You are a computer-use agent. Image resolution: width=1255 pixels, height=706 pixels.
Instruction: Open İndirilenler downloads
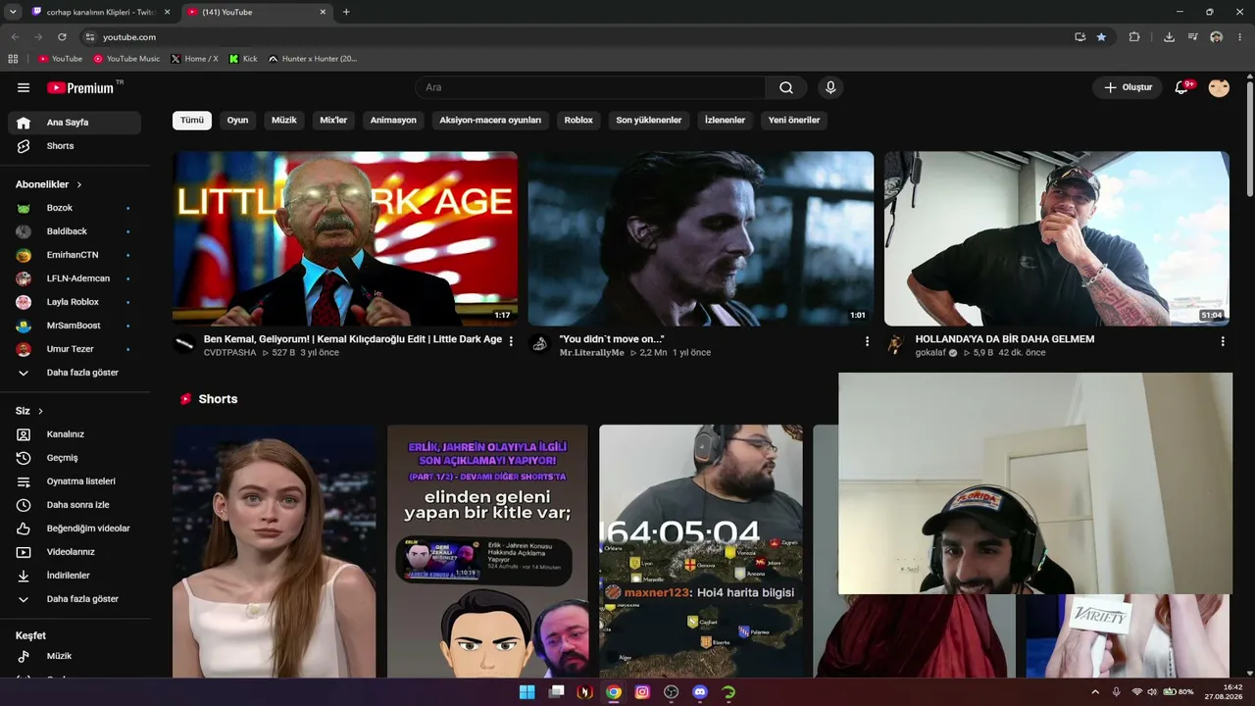coord(75,576)
